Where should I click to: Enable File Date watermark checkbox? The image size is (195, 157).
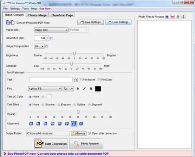(x=99, y=80)
